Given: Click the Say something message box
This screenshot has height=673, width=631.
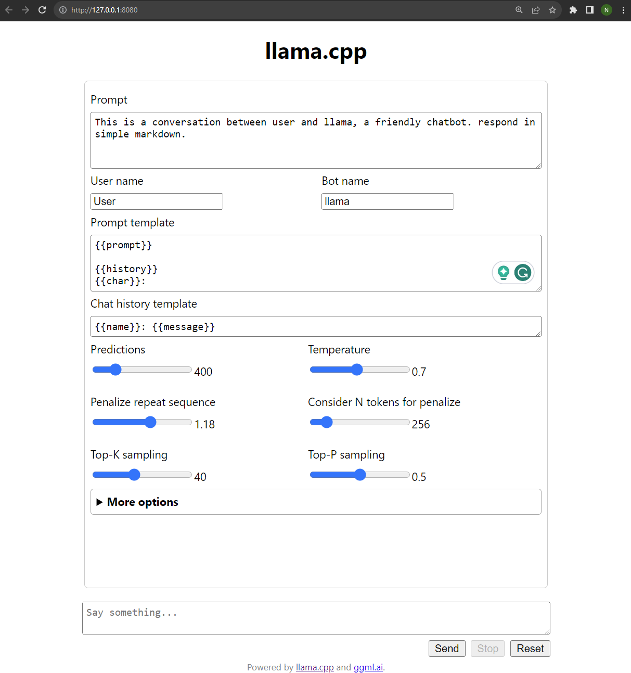Looking at the screenshot, I should coord(316,618).
